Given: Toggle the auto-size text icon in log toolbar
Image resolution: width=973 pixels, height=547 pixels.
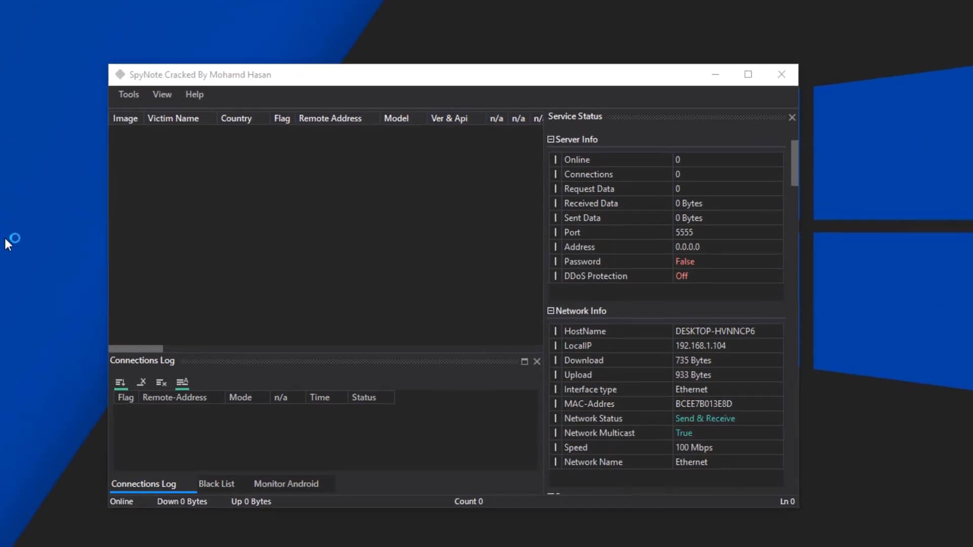Looking at the screenshot, I should [x=182, y=382].
